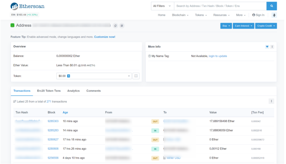Viewport: 286px width, 164px height.
Task: Open the Crypto Credit dropdown
Action: 266,26
